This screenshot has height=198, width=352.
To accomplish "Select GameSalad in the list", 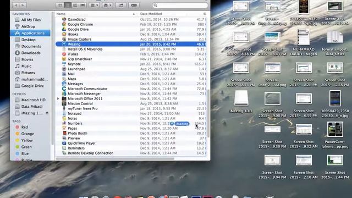I will 131,20.
